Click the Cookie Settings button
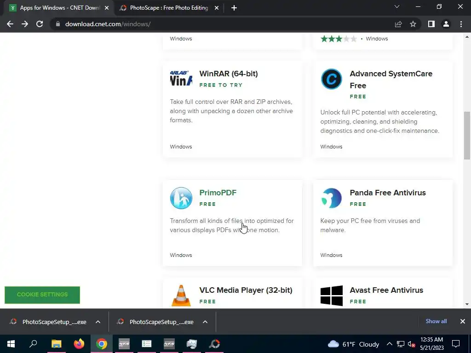This screenshot has width=471, height=353. point(42,295)
